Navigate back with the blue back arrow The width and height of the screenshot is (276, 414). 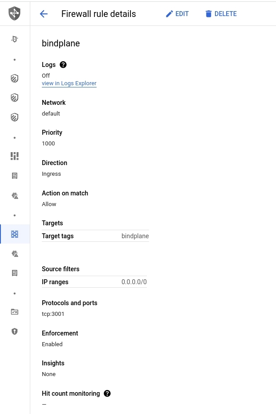point(43,14)
